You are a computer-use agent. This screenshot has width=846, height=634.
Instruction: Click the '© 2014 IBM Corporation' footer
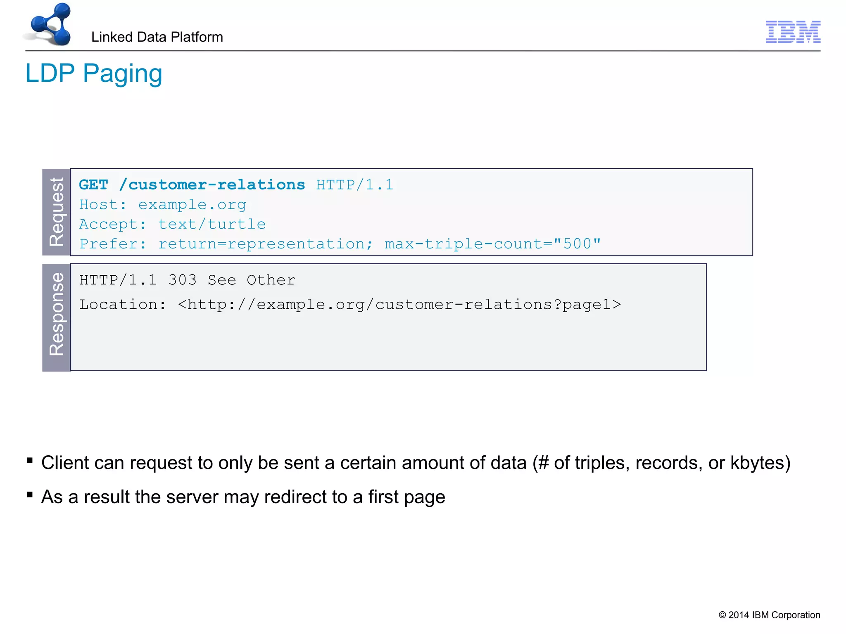point(769,615)
